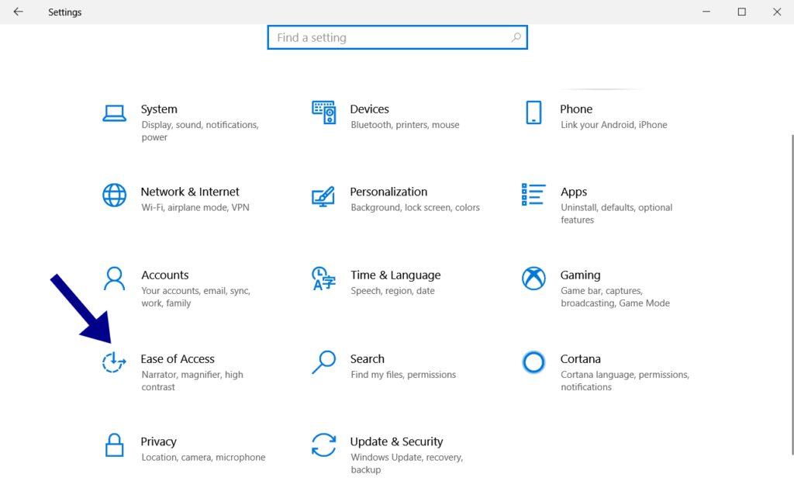The image size is (794, 481).
Task: Select the Apps list icon
Action: pos(533,195)
